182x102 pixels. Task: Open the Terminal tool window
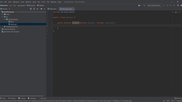(22, 98)
